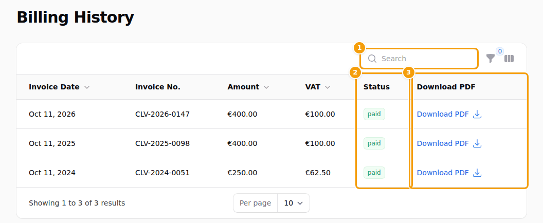
Task: Click the €62.50 VAT cell
Action: click(318, 173)
